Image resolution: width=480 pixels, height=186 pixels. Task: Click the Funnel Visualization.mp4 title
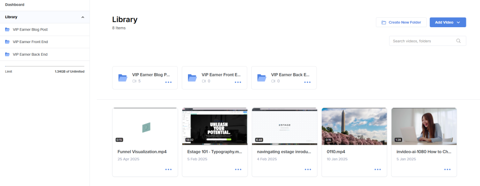142,152
